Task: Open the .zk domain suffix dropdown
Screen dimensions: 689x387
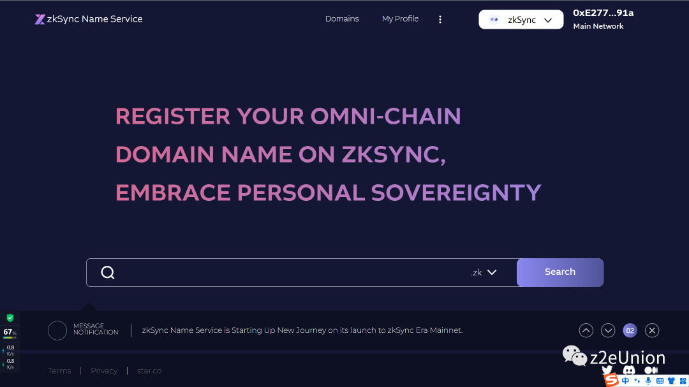Action: [x=485, y=272]
